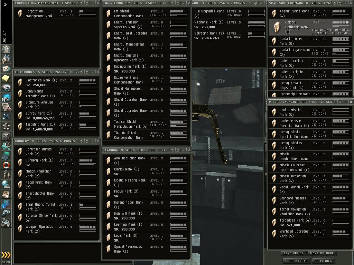Open the in-game Browser globe icon
The image size is (354, 265).
(6, 184)
